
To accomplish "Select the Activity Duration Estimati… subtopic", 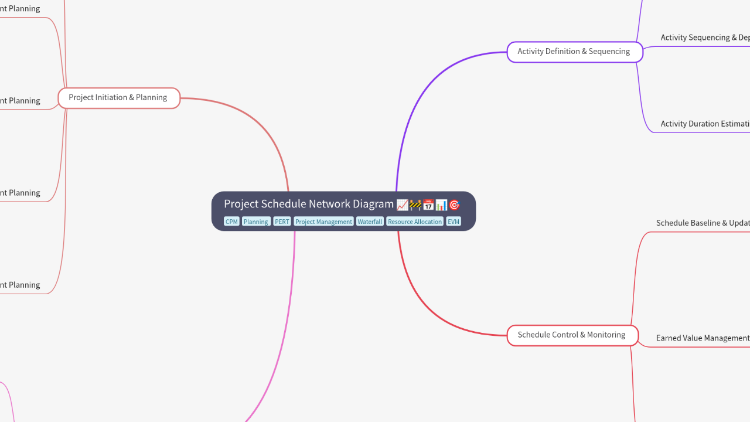I will pos(705,124).
